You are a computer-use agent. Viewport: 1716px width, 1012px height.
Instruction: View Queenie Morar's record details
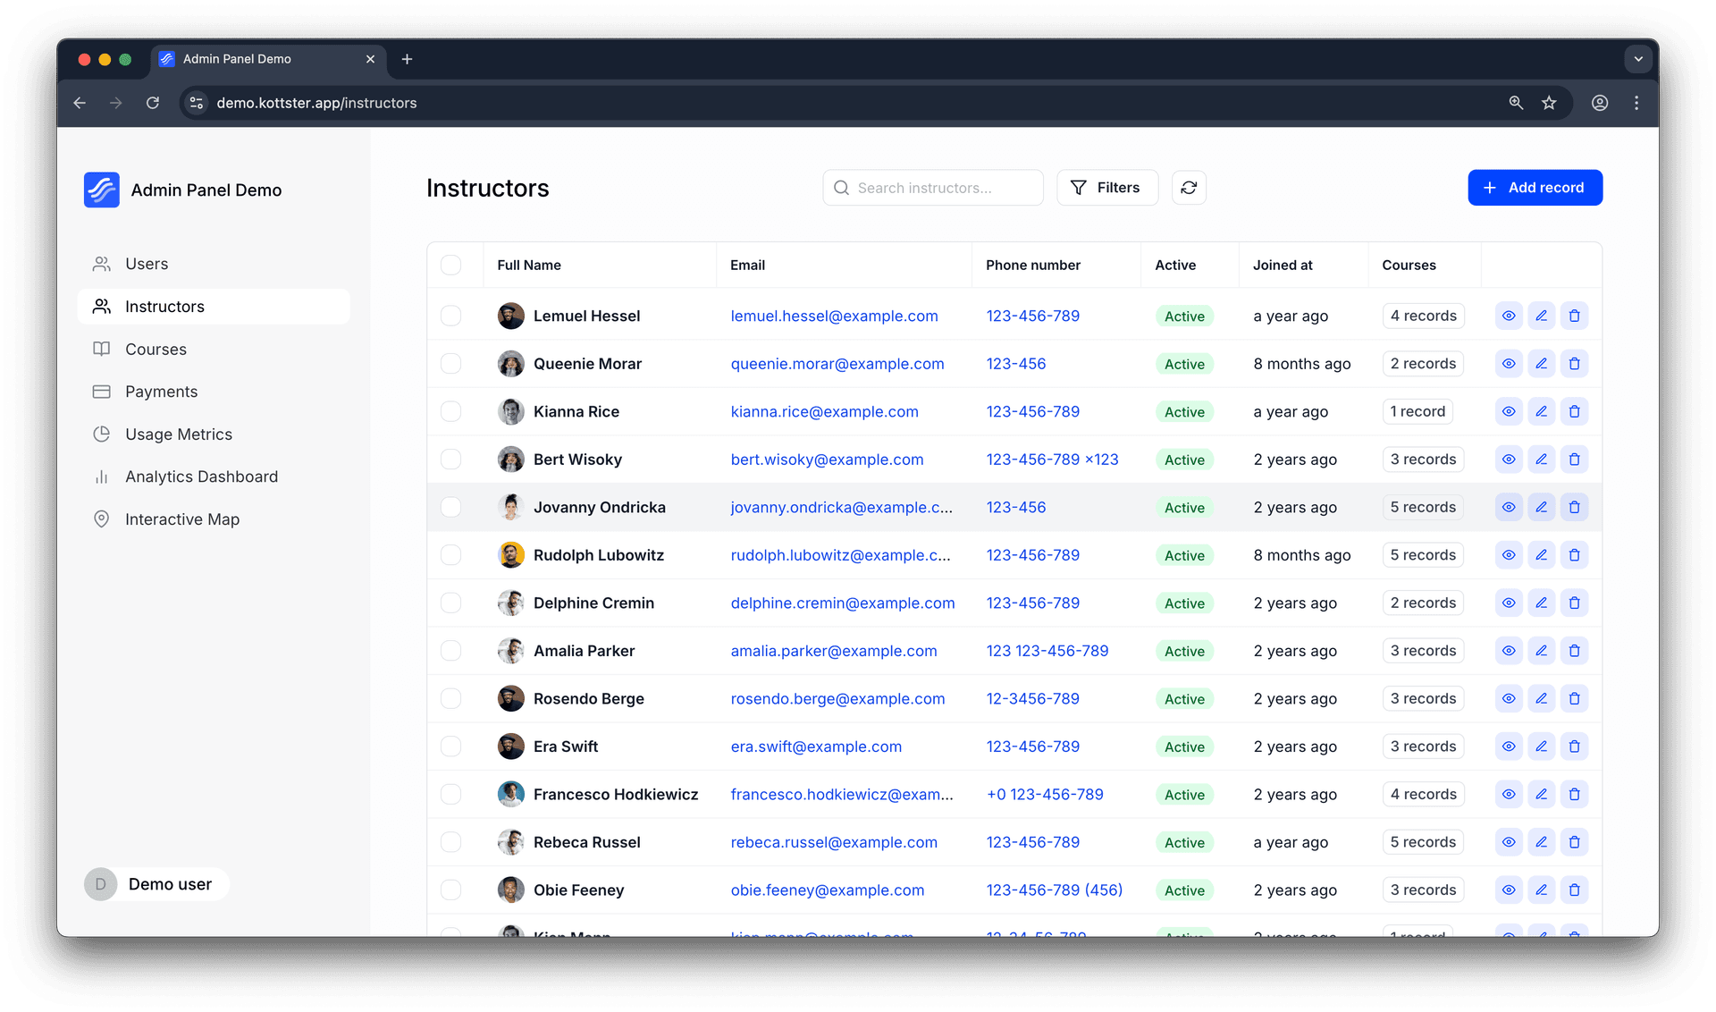click(1509, 364)
